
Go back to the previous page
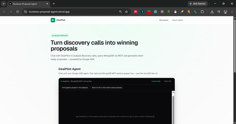(4, 12)
